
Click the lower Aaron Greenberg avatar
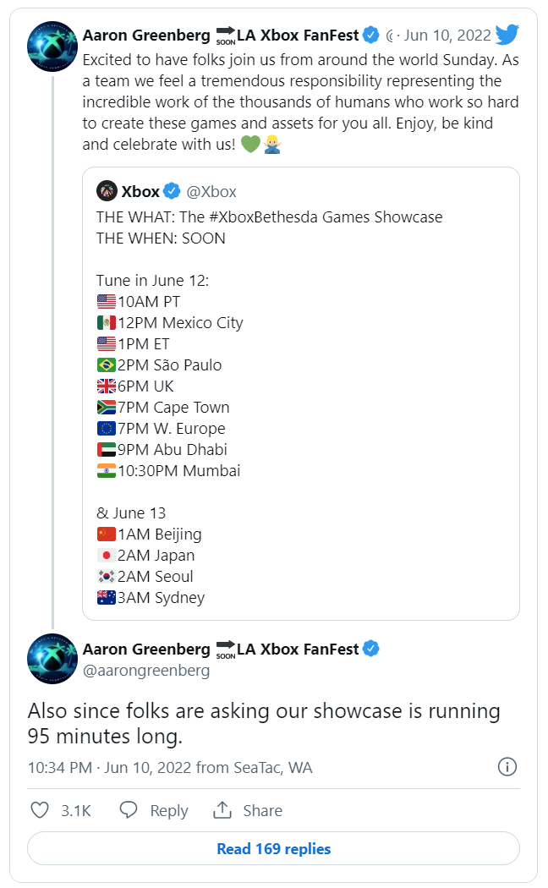[x=53, y=659]
